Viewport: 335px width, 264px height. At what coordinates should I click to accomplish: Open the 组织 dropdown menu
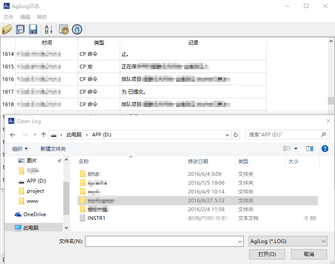(x=20, y=149)
